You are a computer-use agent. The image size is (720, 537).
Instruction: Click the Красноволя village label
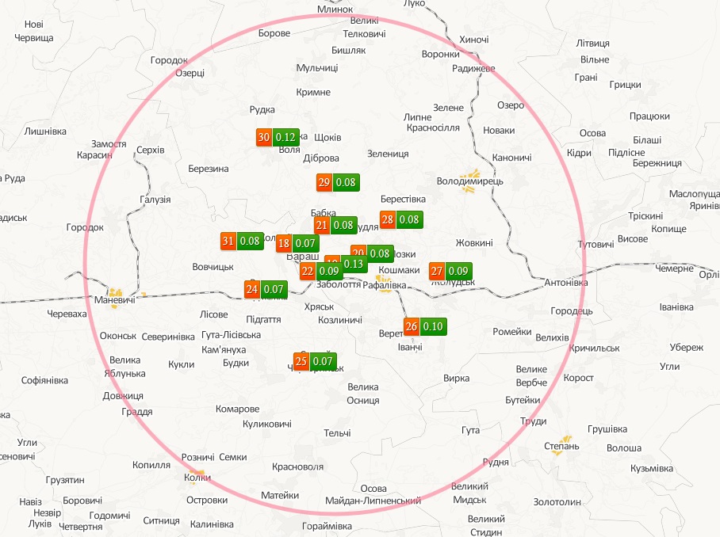tap(297, 467)
